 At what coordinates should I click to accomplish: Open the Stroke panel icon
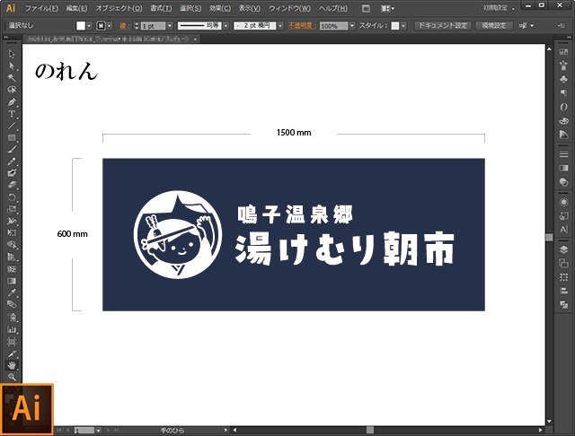click(x=563, y=154)
